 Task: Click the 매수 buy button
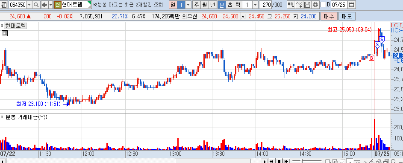(x=329, y=17)
